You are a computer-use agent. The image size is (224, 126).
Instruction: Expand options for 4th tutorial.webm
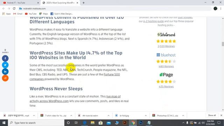(108, 115)
